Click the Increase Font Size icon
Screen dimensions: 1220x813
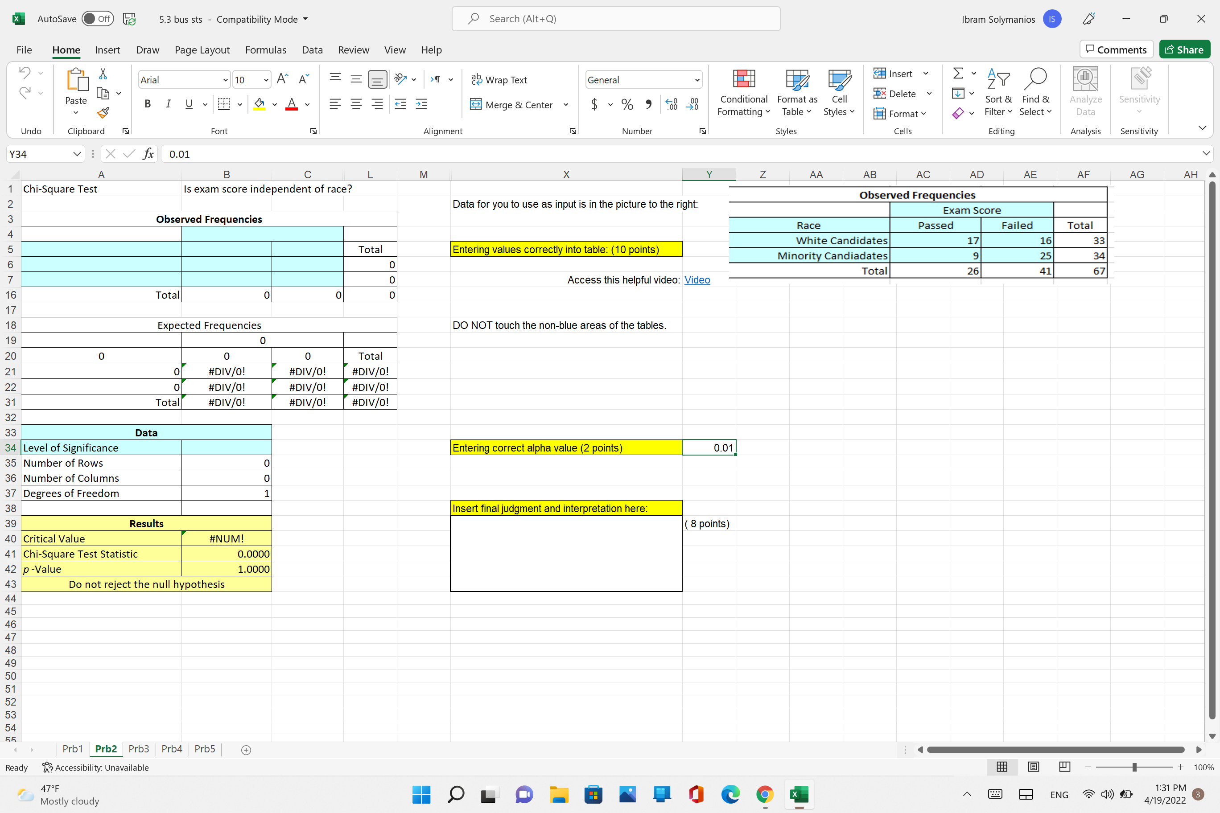(x=282, y=79)
